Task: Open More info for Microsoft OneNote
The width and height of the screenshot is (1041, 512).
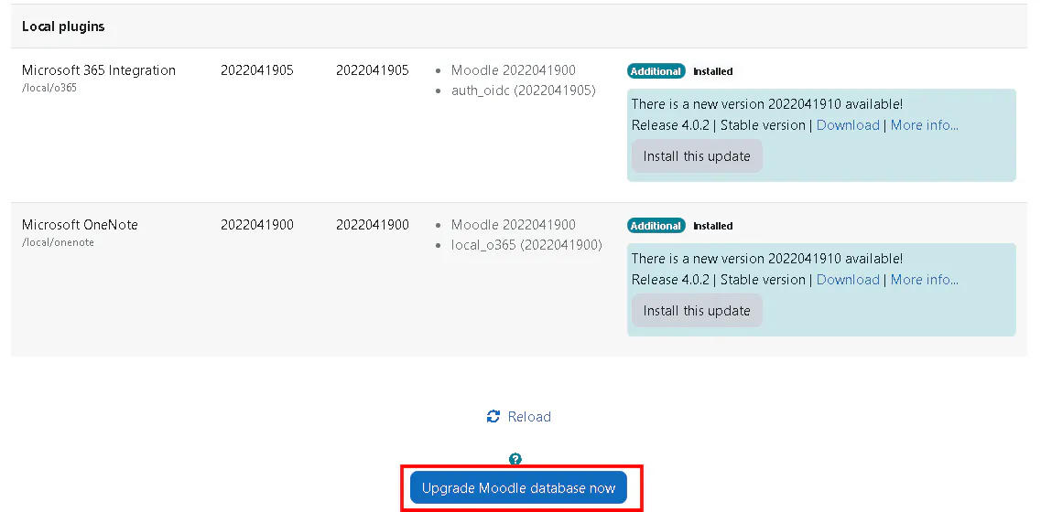Action: click(924, 279)
